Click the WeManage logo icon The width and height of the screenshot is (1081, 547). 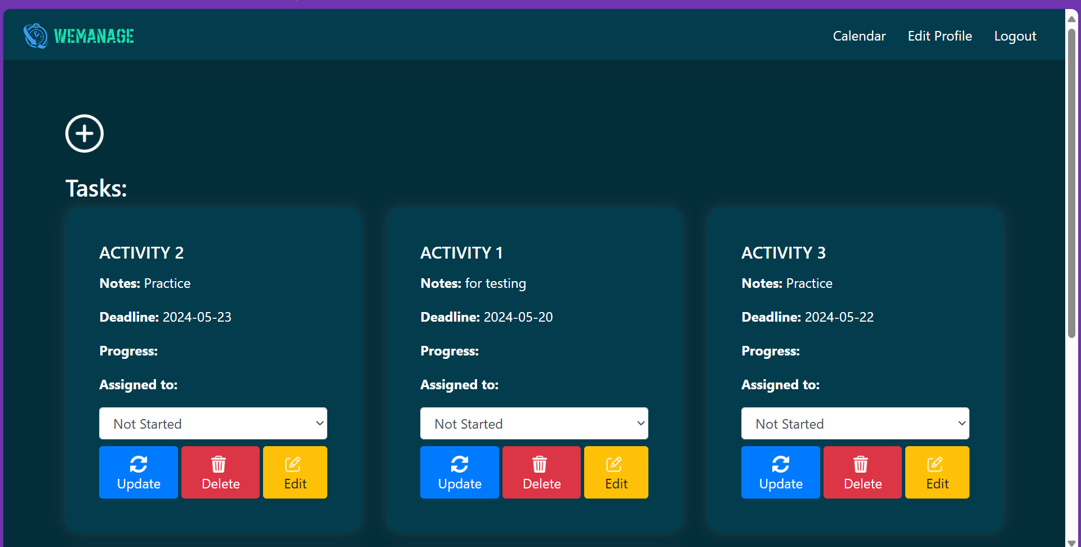(x=35, y=35)
